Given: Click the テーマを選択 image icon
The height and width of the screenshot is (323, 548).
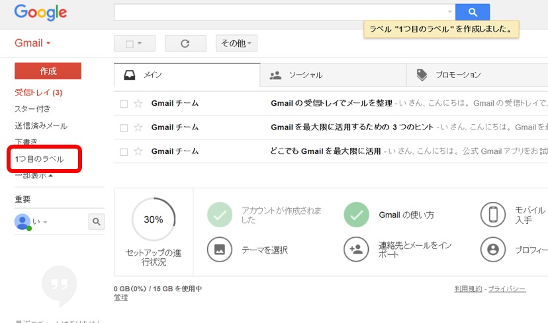Looking at the screenshot, I should [x=219, y=250].
